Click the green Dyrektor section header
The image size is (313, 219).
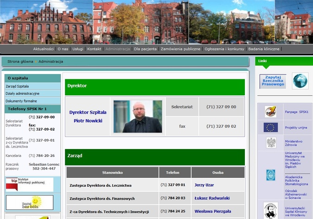coord(155,88)
